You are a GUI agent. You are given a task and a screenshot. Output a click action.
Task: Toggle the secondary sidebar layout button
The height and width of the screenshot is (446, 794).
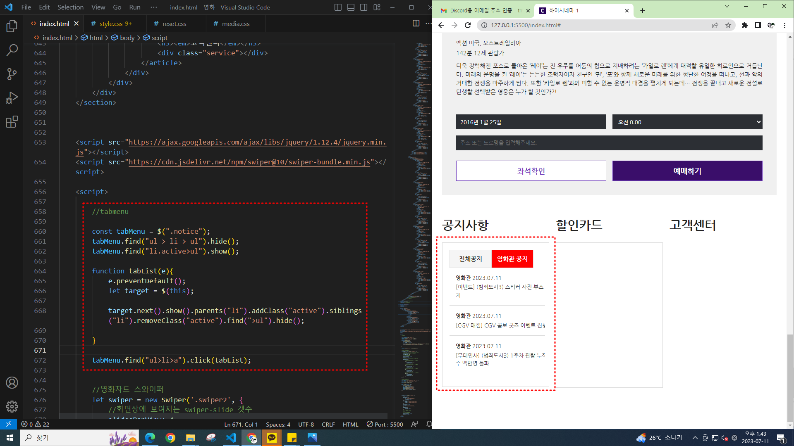(364, 7)
